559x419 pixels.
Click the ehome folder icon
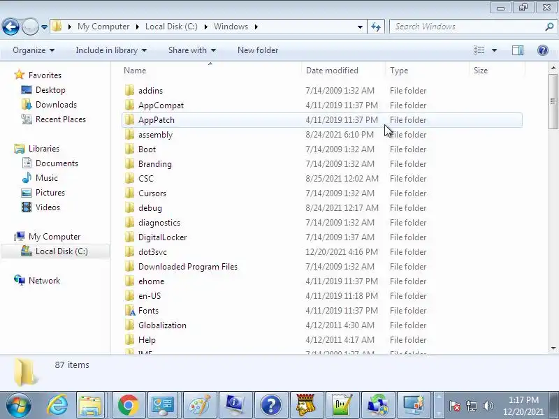(x=129, y=281)
